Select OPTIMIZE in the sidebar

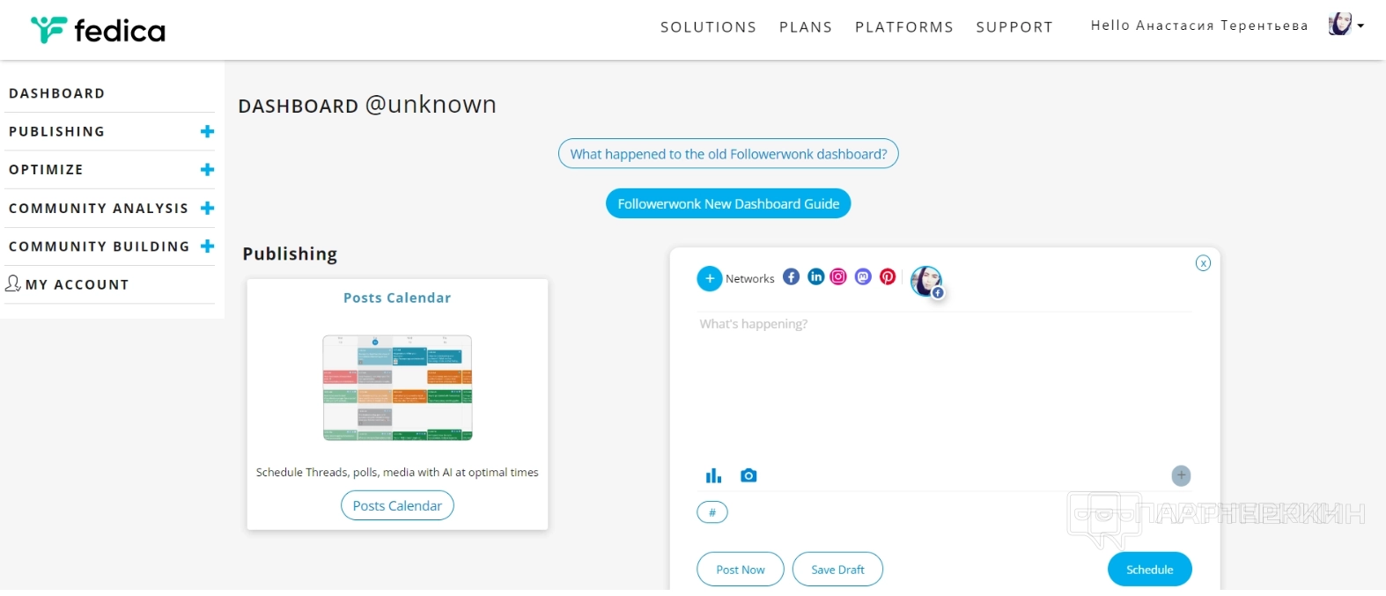point(46,169)
